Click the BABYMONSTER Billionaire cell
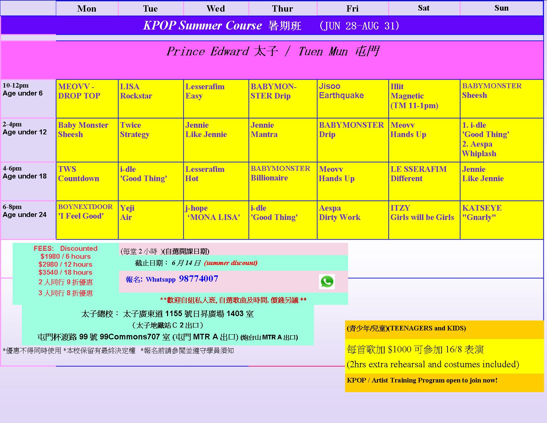This screenshot has width=547, height=423. [283, 181]
